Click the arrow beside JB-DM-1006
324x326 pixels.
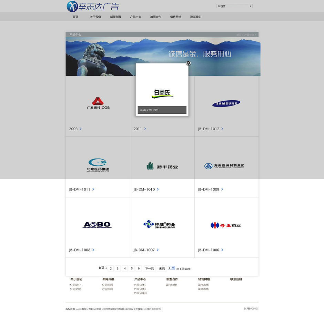(x=222, y=250)
